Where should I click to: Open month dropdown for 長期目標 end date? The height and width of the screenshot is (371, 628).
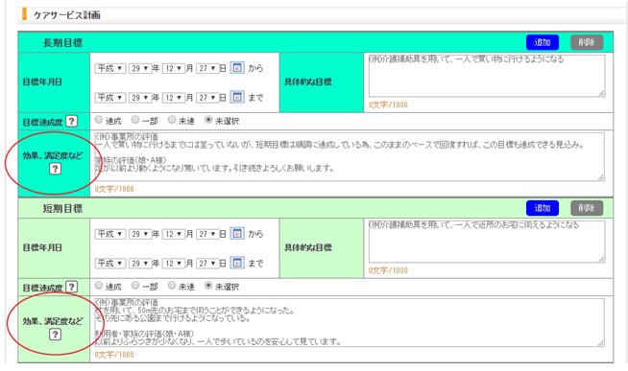coord(174,98)
